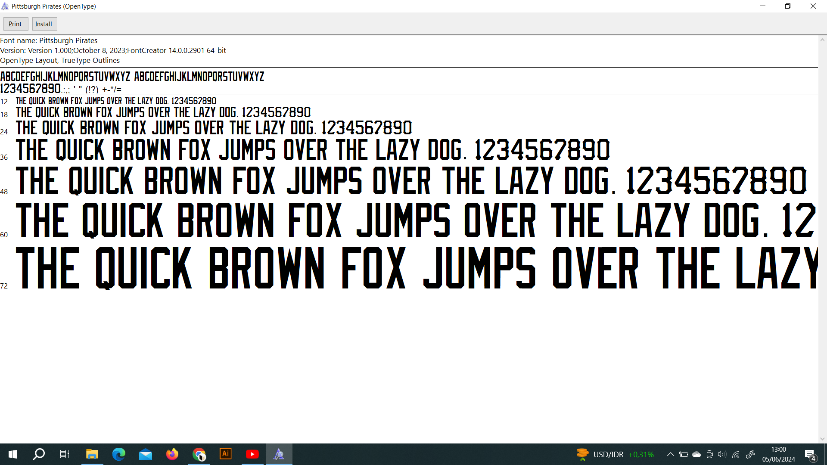Expand hidden system tray icons

point(671,454)
